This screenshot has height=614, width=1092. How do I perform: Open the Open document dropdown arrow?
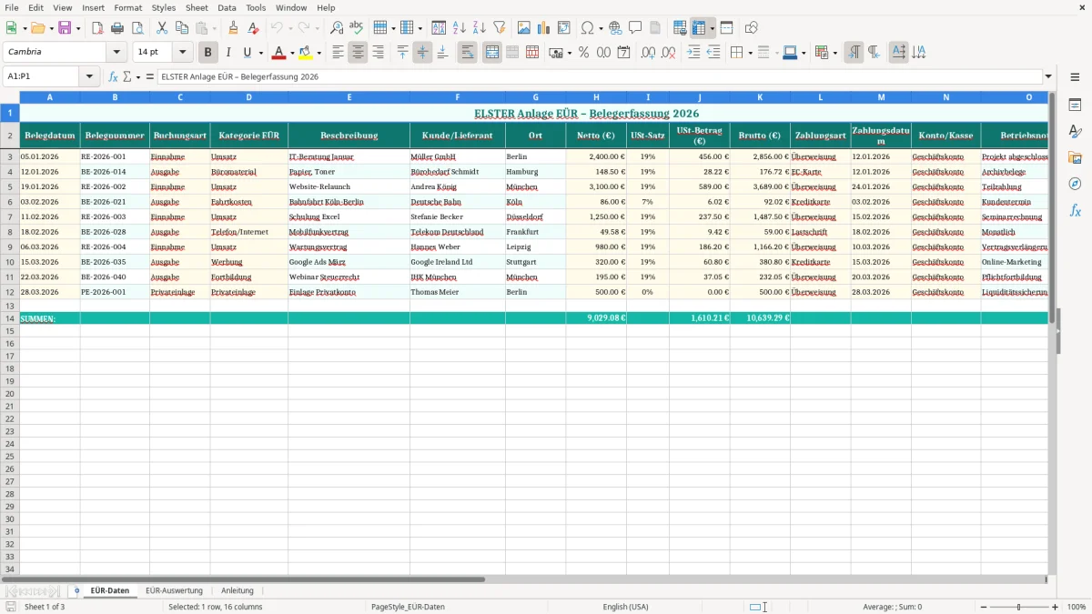tap(51, 29)
